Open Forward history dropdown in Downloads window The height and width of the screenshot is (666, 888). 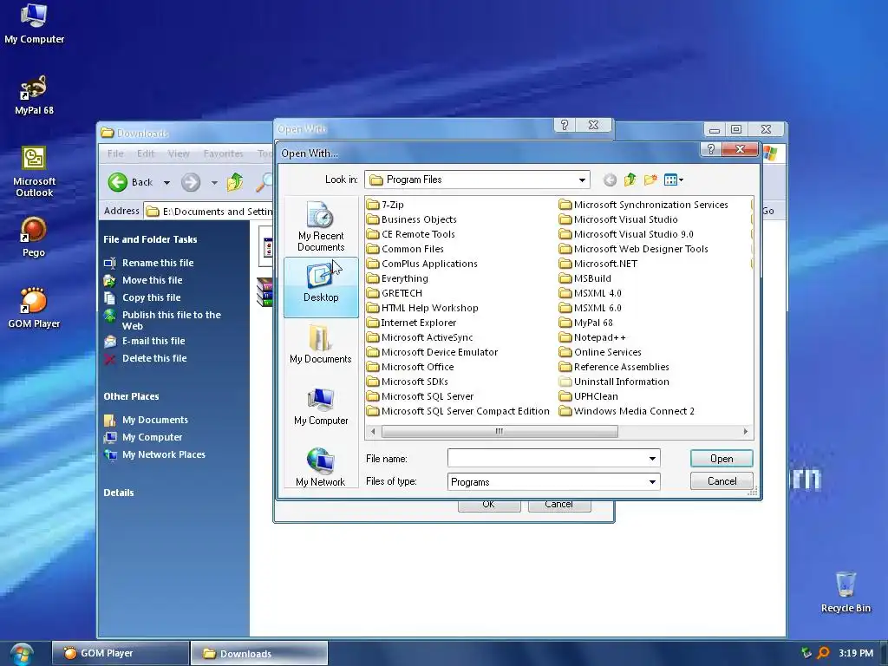(x=214, y=182)
